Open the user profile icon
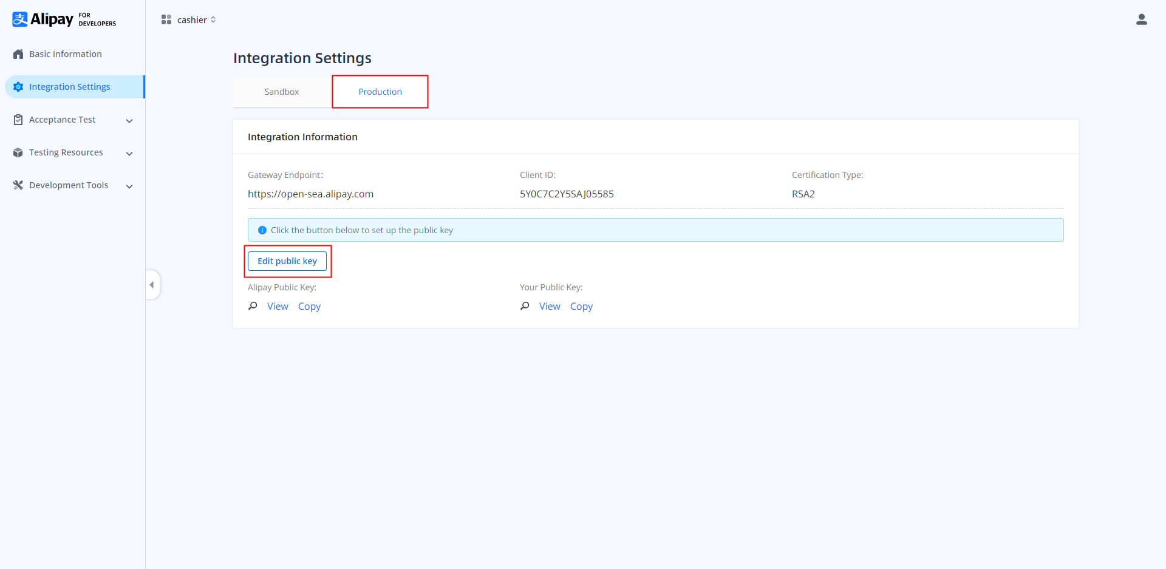This screenshot has width=1166, height=569. (1141, 19)
